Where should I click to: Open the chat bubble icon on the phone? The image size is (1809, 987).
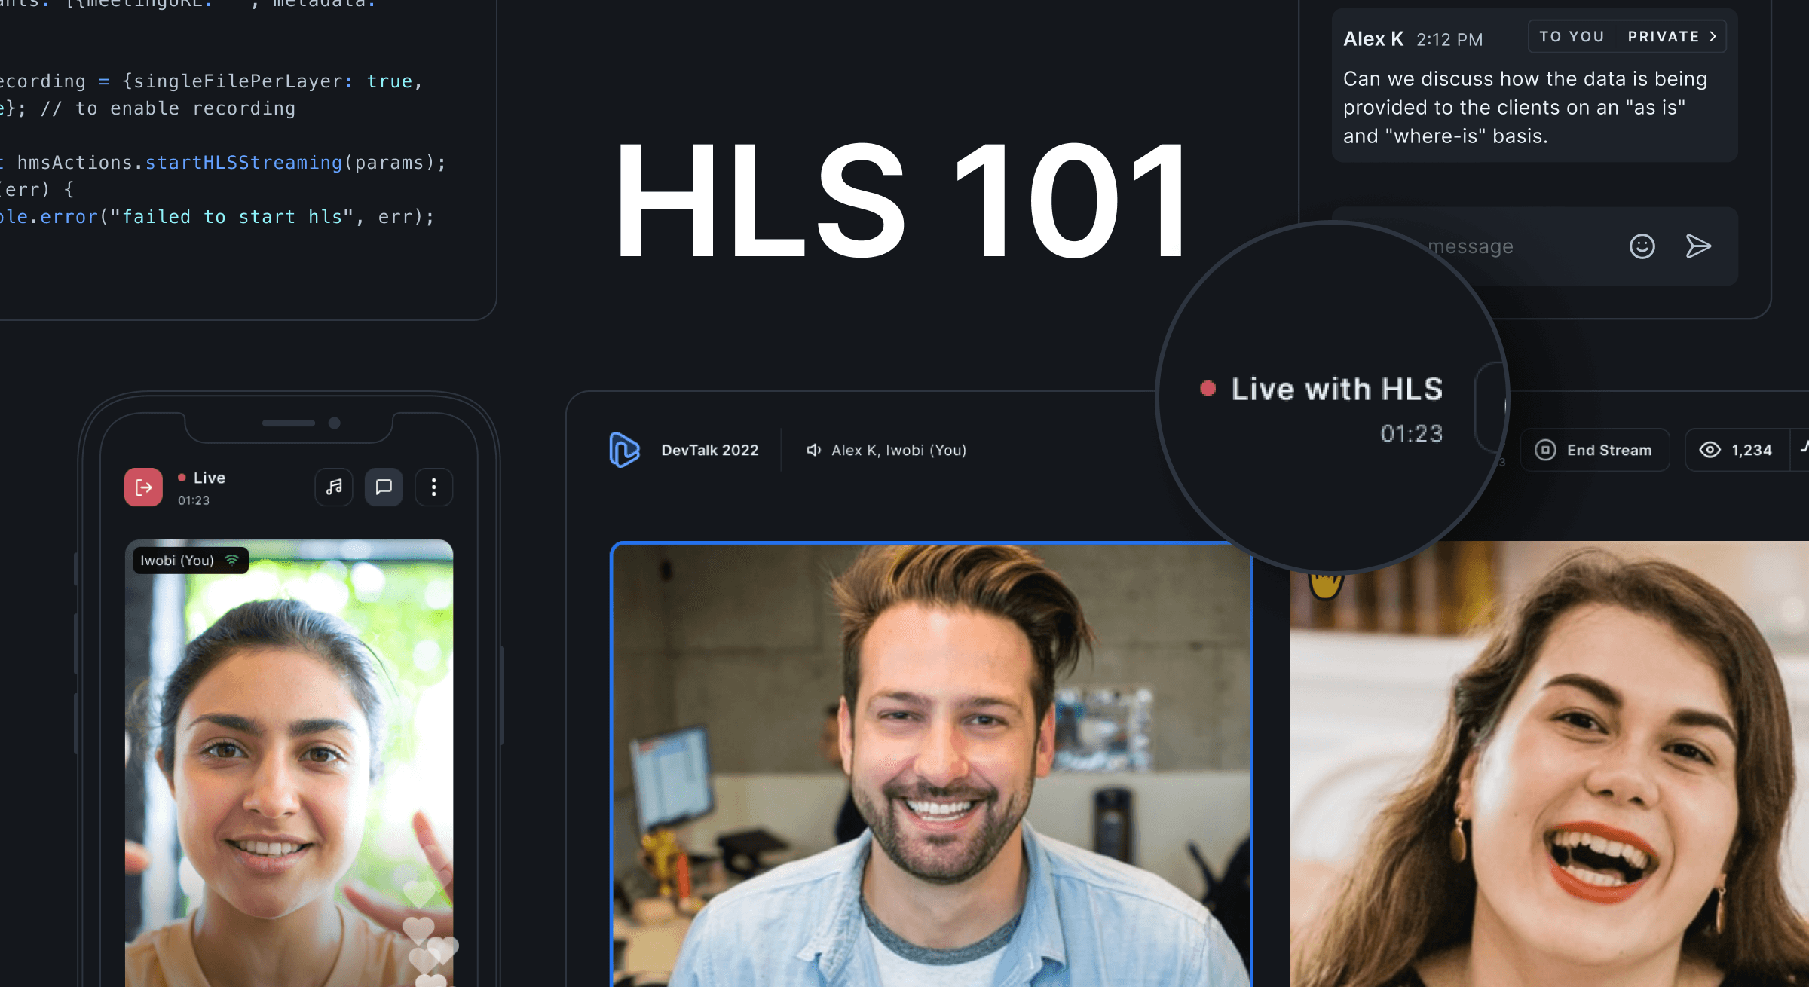click(x=384, y=487)
